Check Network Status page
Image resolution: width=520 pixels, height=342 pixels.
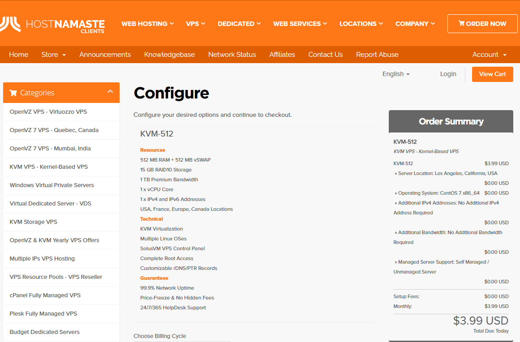(x=232, y=55)
